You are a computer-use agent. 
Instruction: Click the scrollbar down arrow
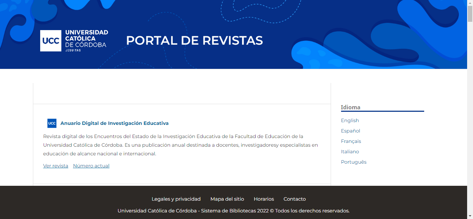point(470,216)
